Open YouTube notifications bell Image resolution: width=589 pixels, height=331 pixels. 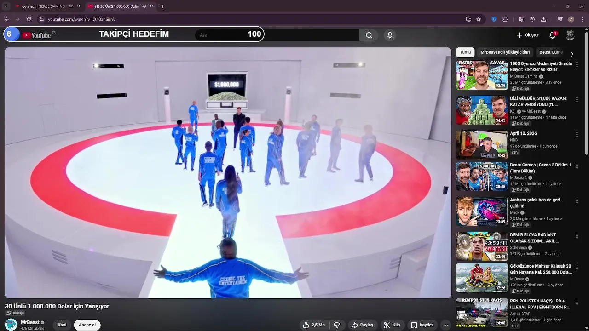tap(553, 35)
